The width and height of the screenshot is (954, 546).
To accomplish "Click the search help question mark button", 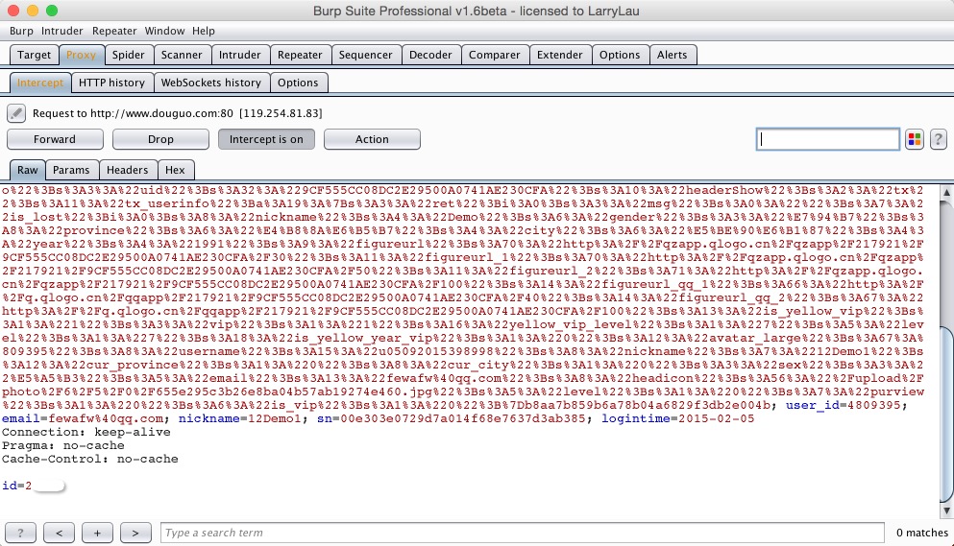I will point(20,533).
